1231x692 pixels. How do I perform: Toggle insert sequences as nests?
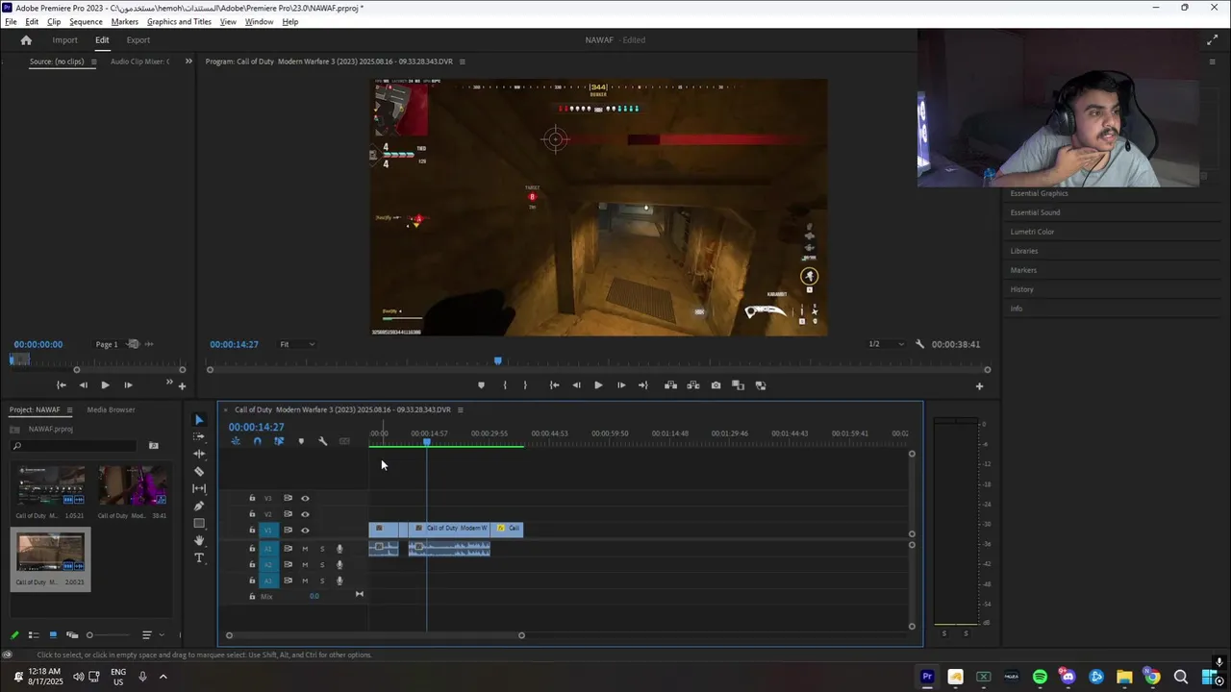click(236, 441)
